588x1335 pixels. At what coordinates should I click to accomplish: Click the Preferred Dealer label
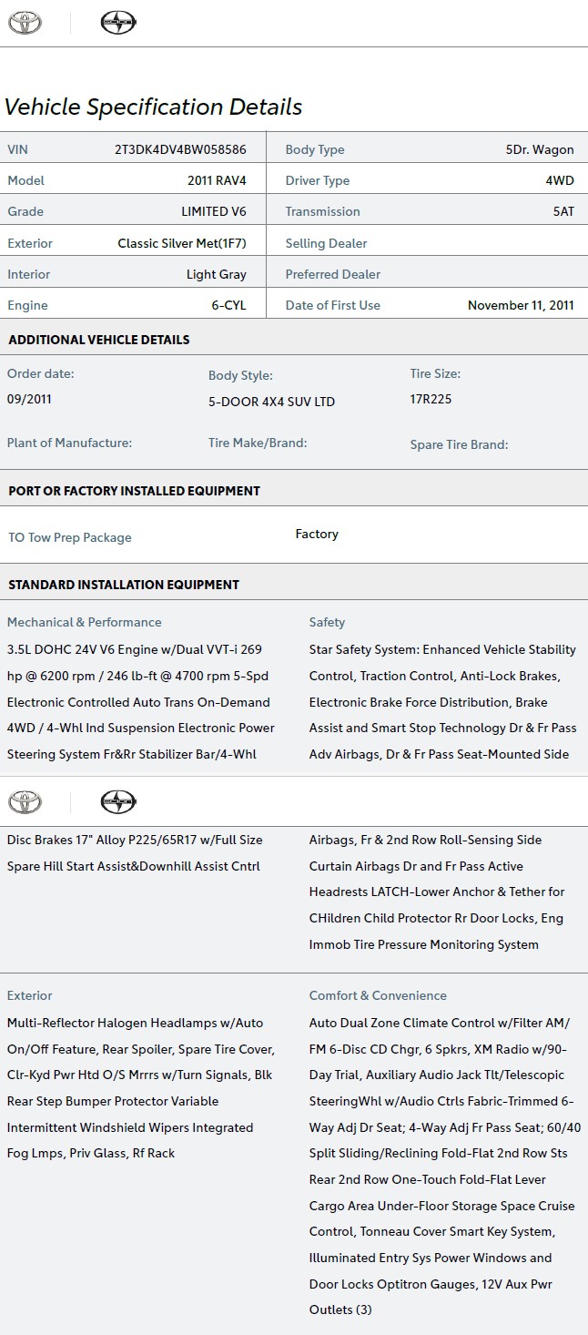pos(333,274)
